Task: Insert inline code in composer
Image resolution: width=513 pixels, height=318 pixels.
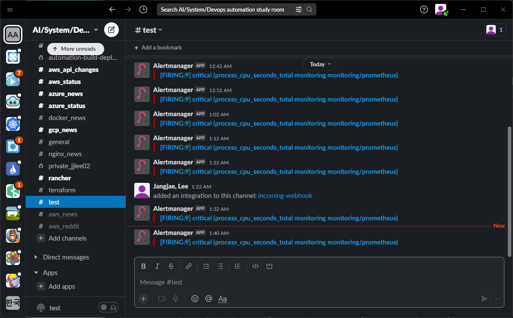Action: pos(255,266)
